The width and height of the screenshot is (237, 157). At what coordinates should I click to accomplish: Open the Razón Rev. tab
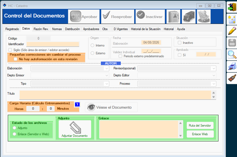41,29
